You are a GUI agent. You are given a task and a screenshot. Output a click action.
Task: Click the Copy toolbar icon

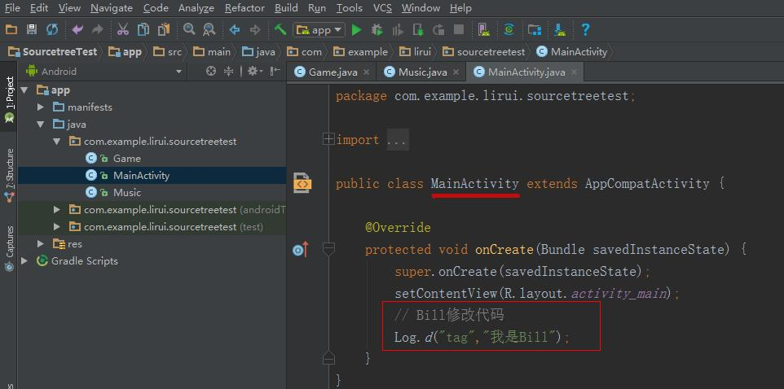[x=143, y=30]
